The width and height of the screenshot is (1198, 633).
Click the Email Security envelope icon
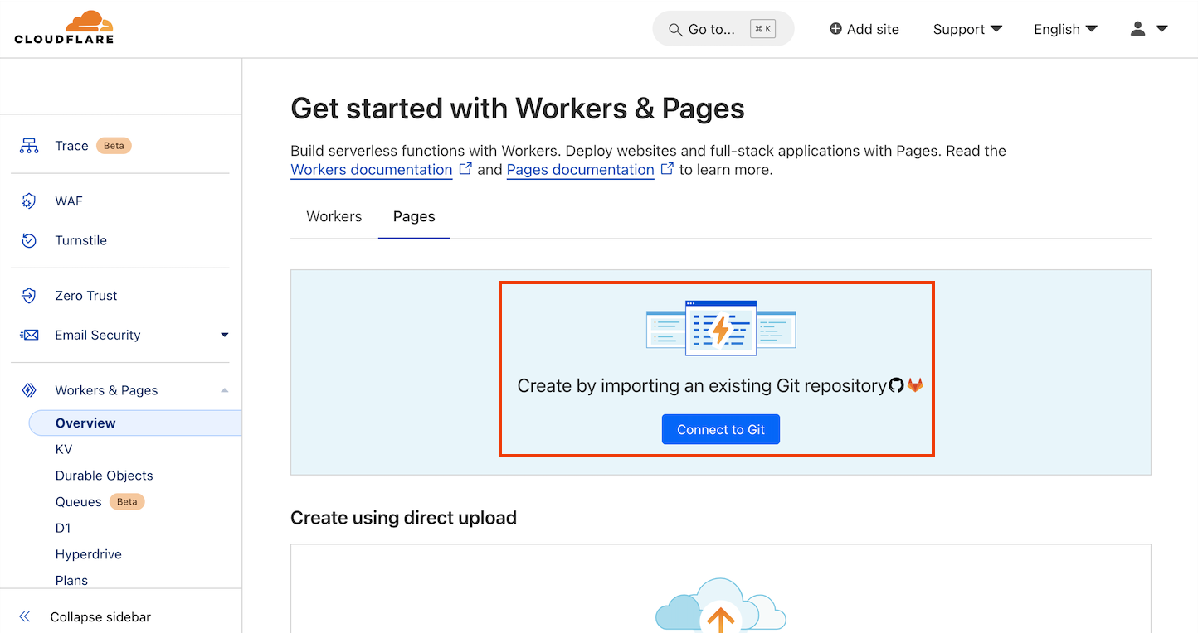click(28, 335)
